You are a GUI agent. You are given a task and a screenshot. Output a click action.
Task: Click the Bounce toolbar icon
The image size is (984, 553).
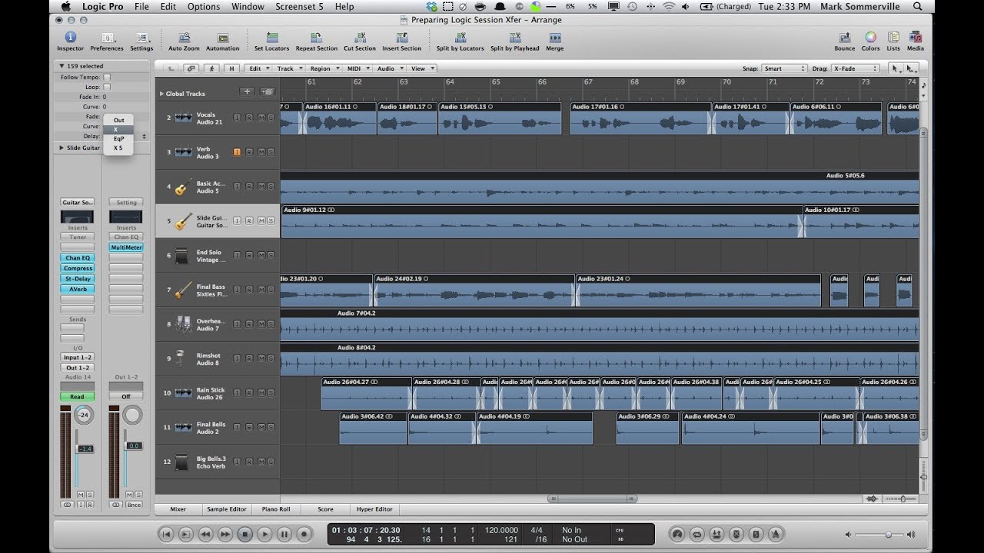pos(844,38)
